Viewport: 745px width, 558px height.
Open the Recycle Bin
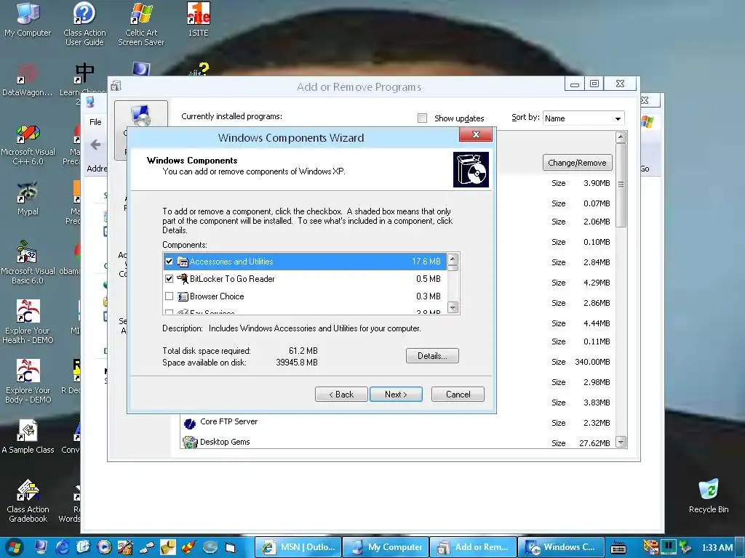[709, 496]
